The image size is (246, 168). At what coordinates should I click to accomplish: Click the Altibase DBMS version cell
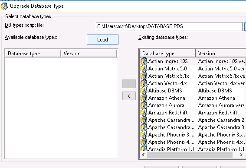[215, 91]
